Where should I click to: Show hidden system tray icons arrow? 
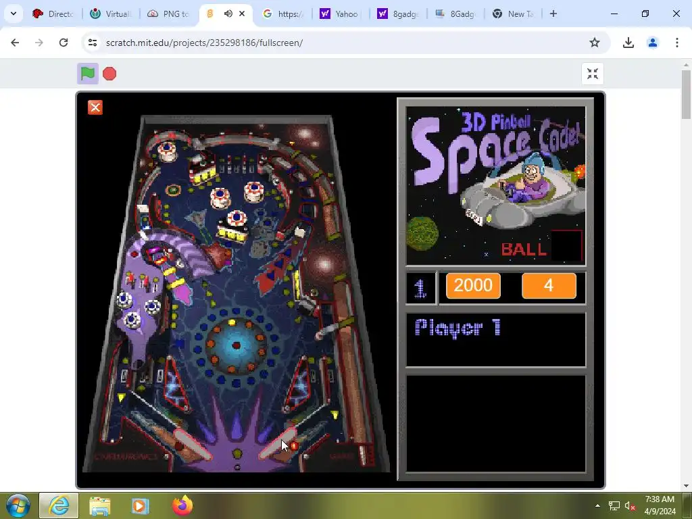[597, 505]
